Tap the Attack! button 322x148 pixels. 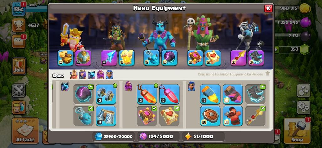[x=25, y=131]
